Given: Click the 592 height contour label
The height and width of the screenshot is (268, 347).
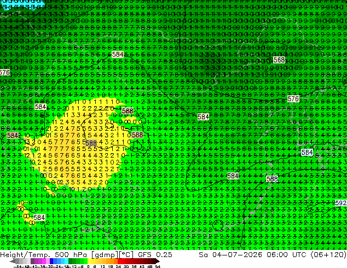Looking at the screenshot, I should pyautogui.click(x=340, y=203).
